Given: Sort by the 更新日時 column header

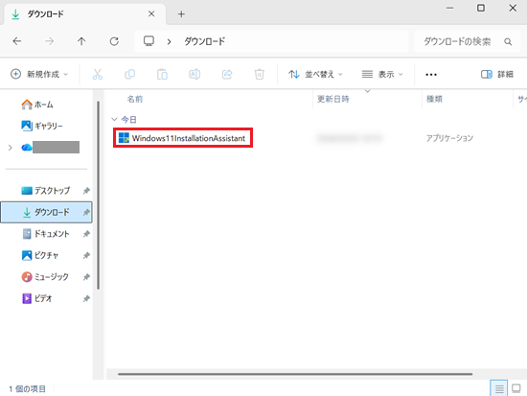Looking at the screenshot, I should click(x=333, y=99).
